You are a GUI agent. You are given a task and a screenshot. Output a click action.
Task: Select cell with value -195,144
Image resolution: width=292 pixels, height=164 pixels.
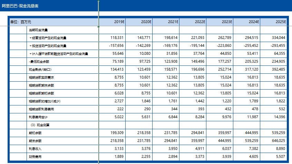(193, 46)
